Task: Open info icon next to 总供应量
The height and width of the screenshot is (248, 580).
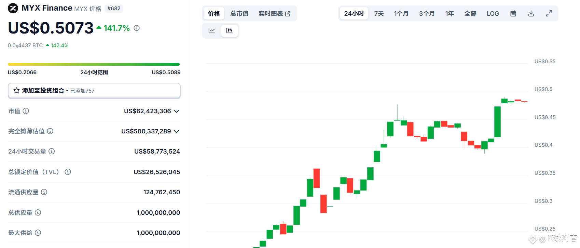Action: (x=38, y=212)
